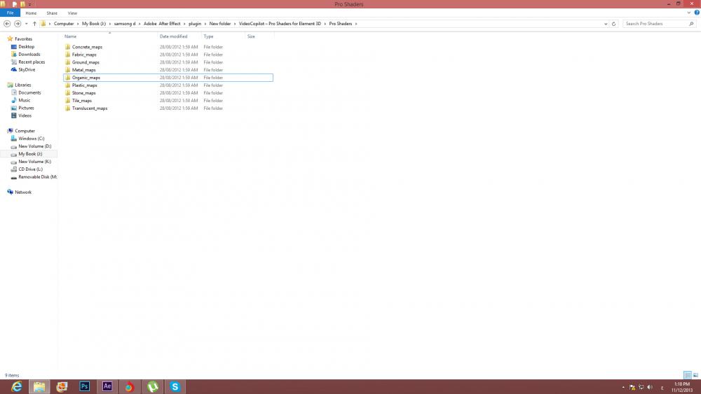Viewport: 701px width, 394px height.
Task: Click the Forward navigation arrow
Action: point(18,24)
